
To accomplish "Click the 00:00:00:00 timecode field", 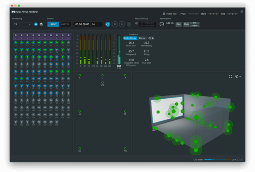I will pyautogui.click(x=82, y=24).
